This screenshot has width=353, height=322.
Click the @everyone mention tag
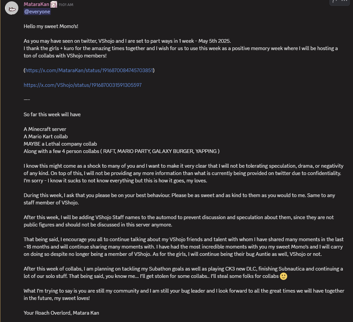[x=37, y=12]
